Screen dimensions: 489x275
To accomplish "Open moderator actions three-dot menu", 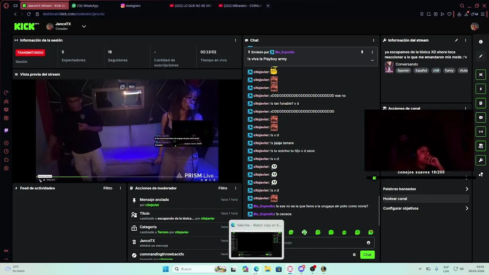I will tap(235, 188).
